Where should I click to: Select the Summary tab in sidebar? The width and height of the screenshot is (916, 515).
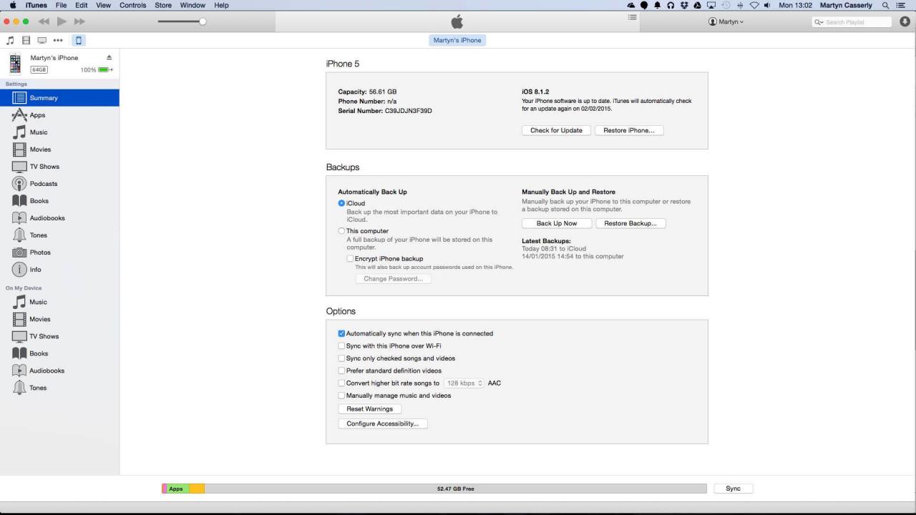(x=59, y=98)
